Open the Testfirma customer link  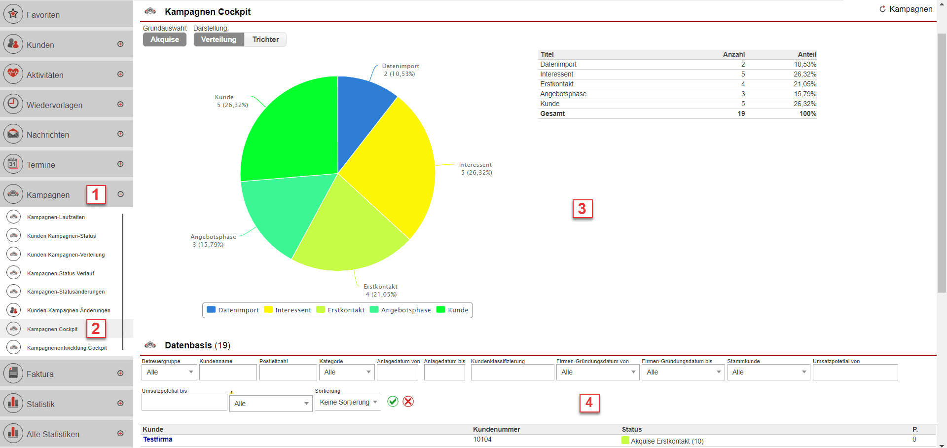(x=158, y=440)
